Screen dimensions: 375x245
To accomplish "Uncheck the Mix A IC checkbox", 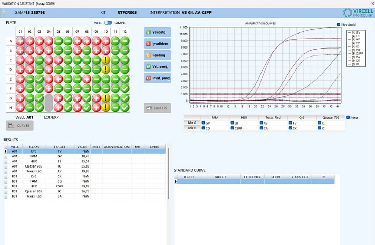I will click(319, 123).
